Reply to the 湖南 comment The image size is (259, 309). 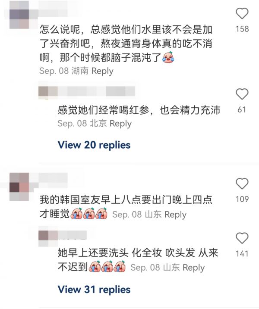102,71
